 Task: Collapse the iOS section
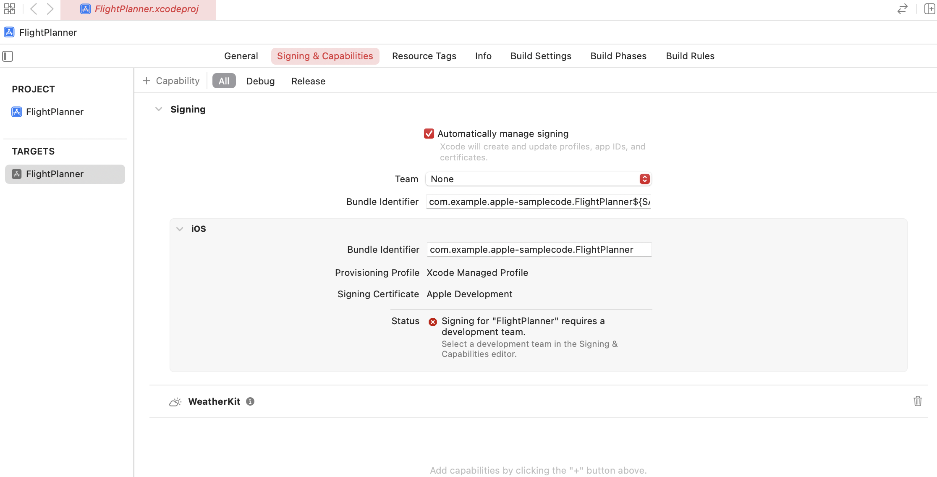(180, 229)
